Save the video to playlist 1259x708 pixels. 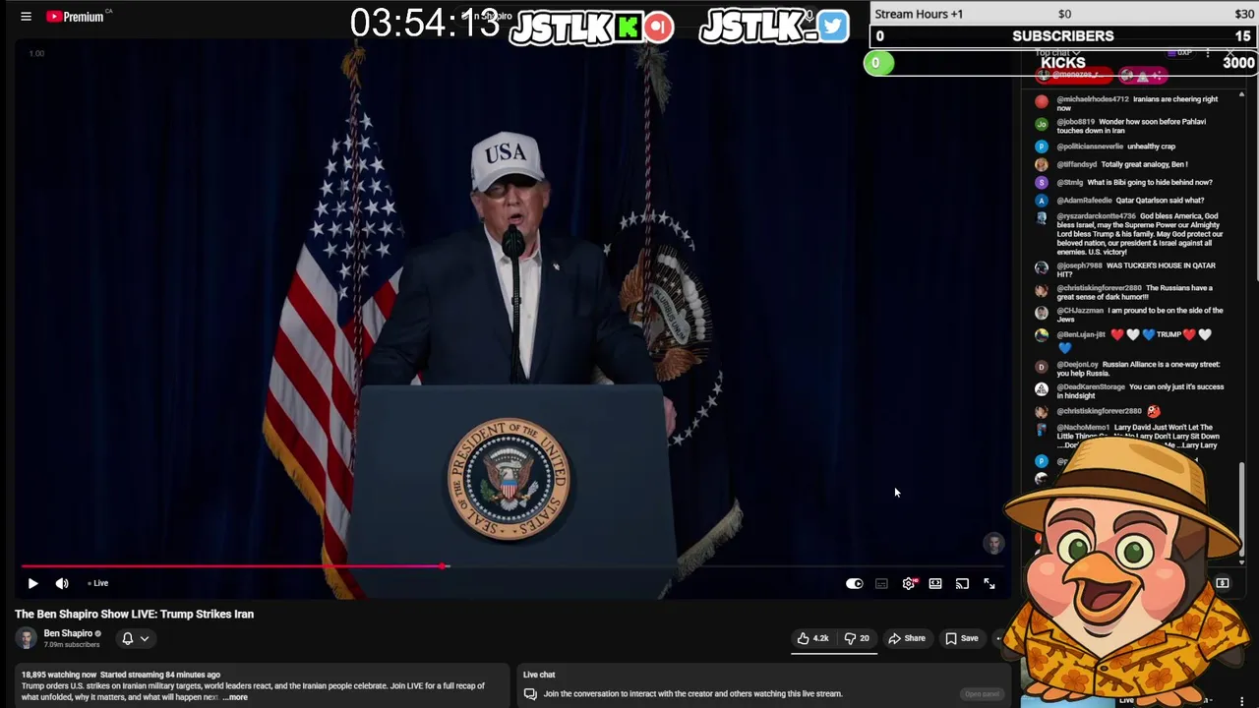coord(962,638)
